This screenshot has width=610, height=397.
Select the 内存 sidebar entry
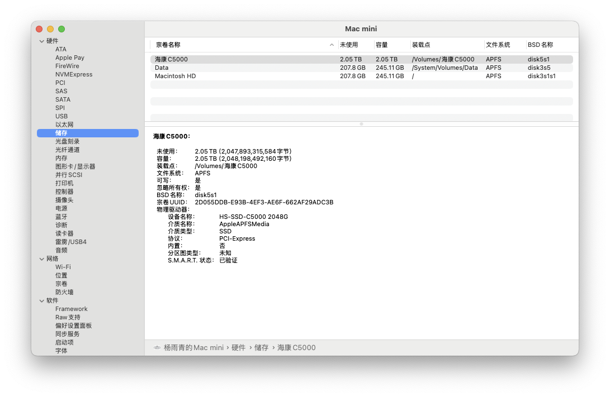tap(62, 158)
